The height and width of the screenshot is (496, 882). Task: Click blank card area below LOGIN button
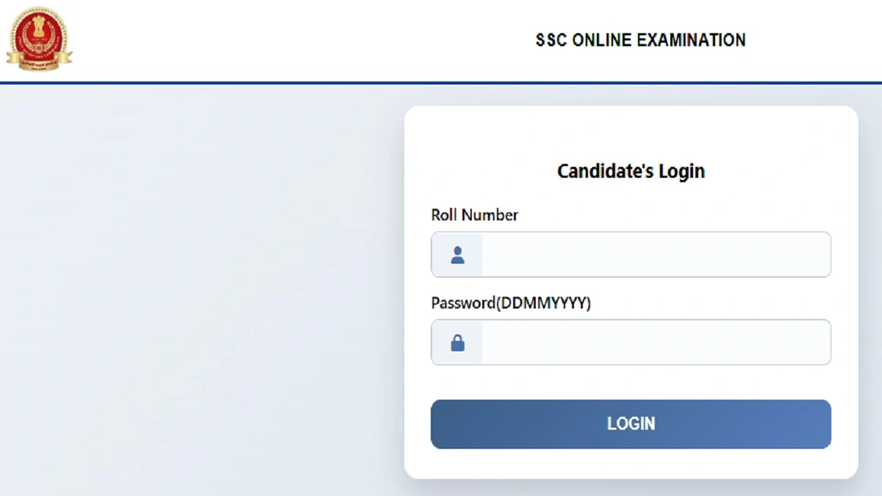[631, 464]
